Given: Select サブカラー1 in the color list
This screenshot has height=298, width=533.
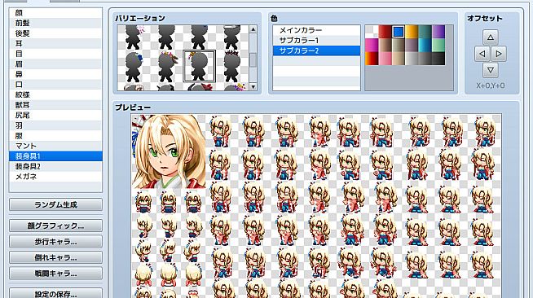Looking at the screenshot, I should 316,41.
